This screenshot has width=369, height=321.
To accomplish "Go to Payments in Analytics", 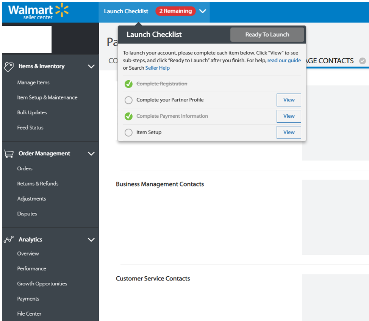I will (28, 299).
